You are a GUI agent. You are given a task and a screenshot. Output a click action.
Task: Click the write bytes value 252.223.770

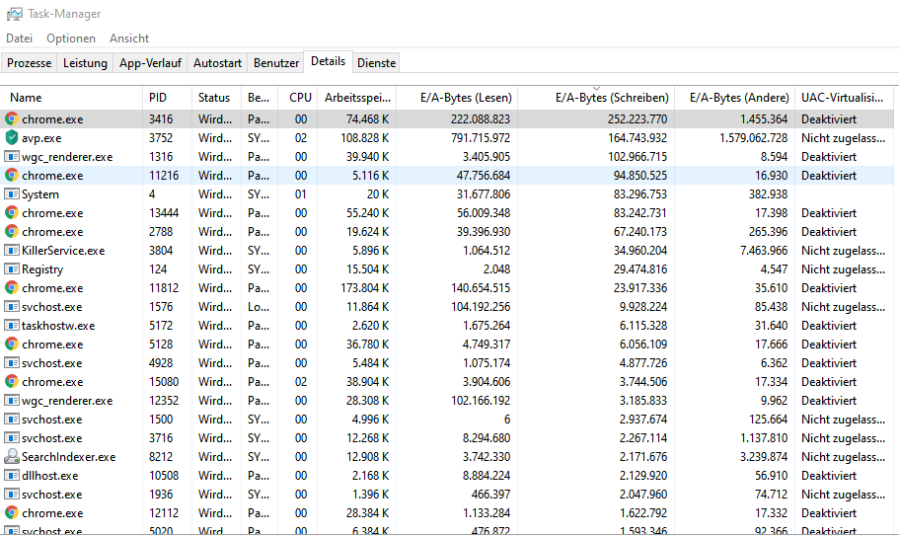[637, 119]
